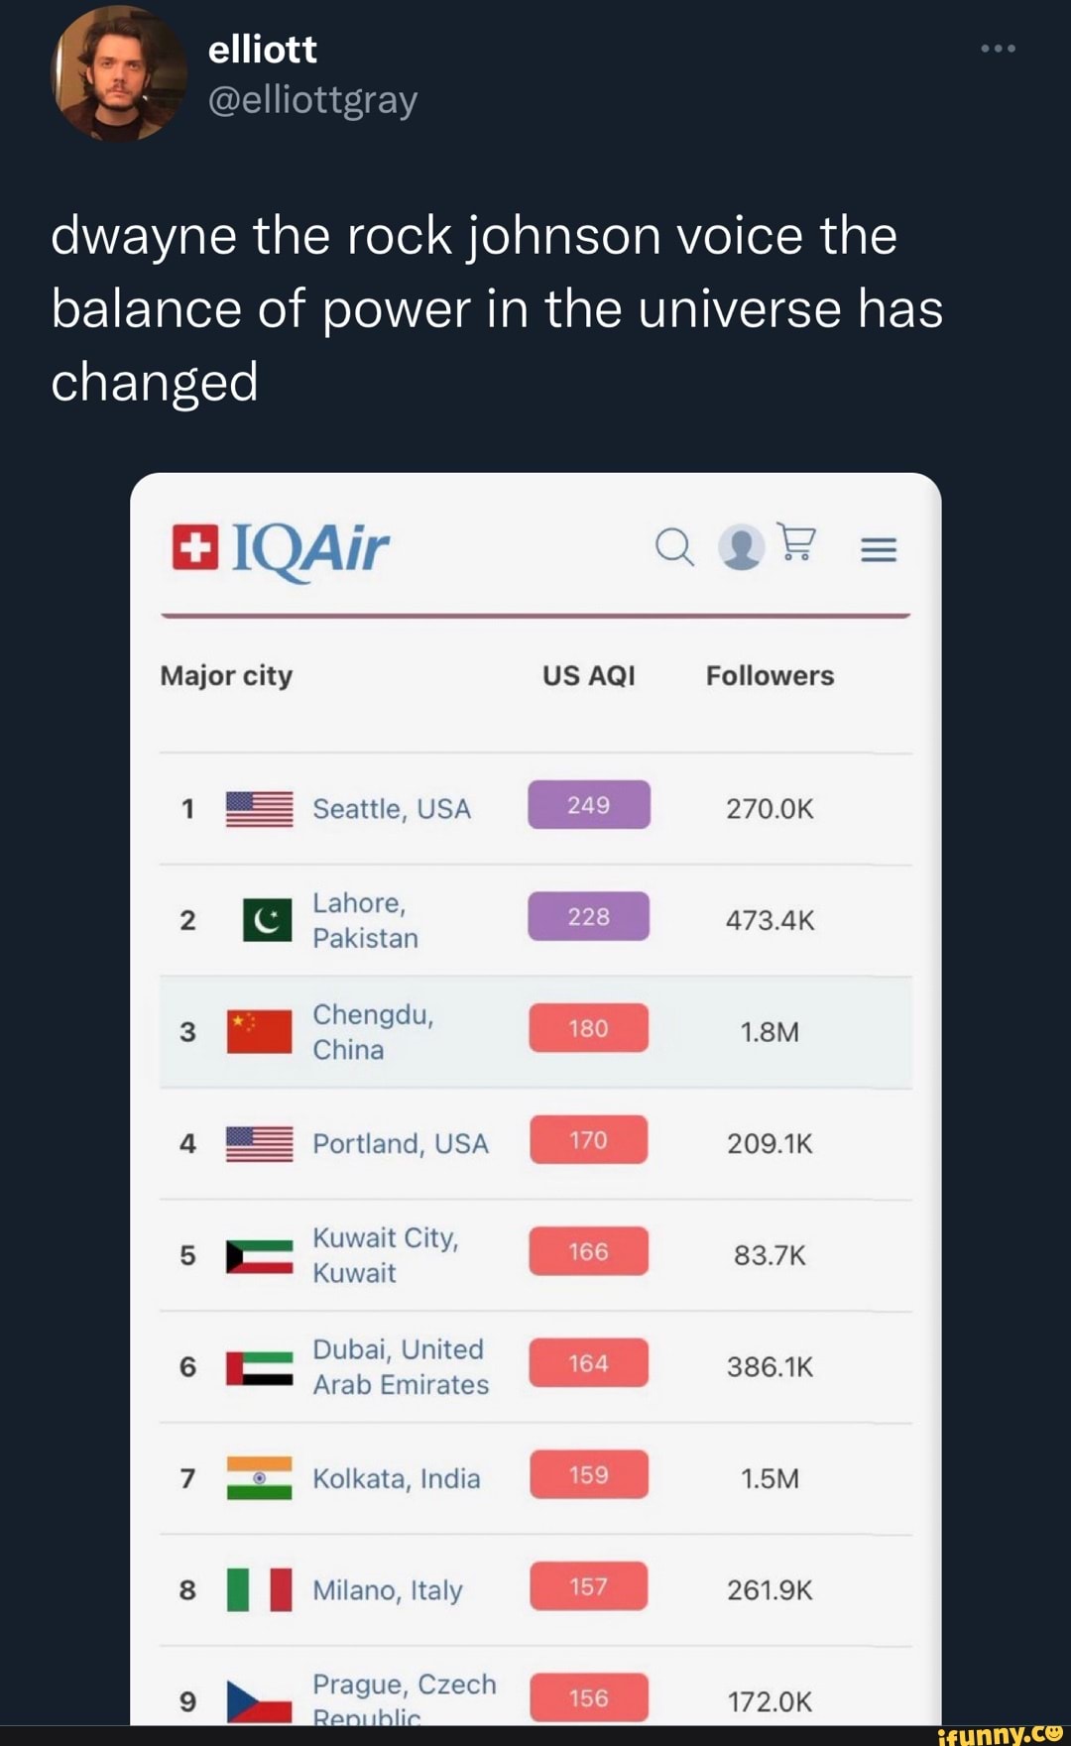Click the Italy flag beside Milano
This screenshot has height=1746, width=1071.
259,1590
